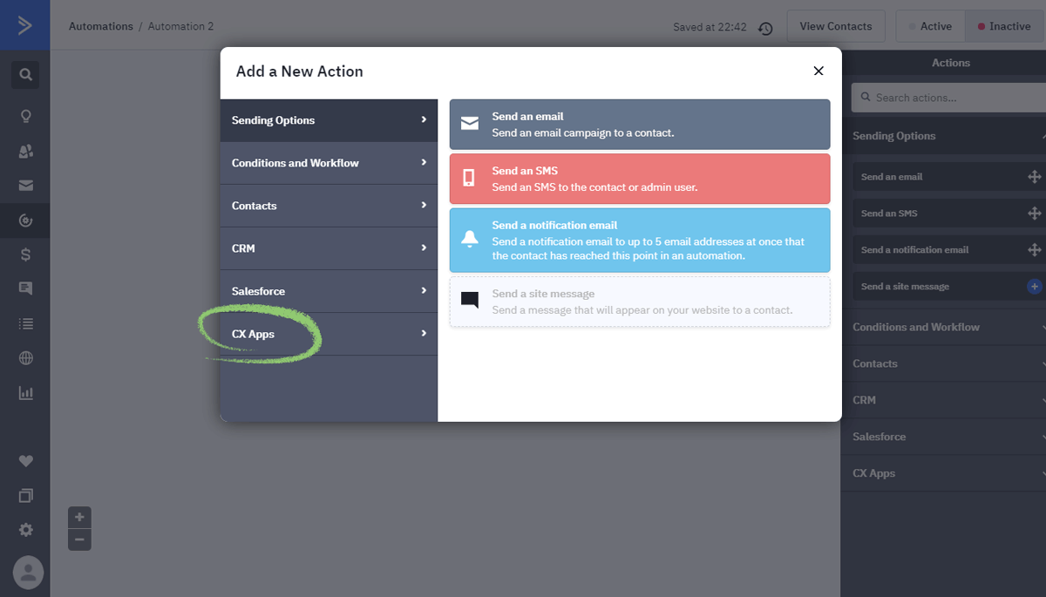The image size is (1046, 597).
Task: Click the ActiveCampaign logo in sidebar
Action: (24, 25)
